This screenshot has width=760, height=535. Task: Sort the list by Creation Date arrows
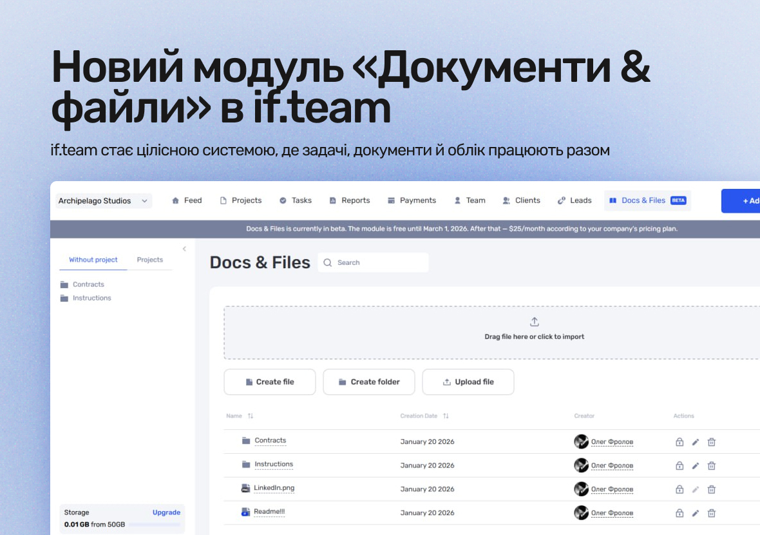pyautogui.click(x=446, y=416)
